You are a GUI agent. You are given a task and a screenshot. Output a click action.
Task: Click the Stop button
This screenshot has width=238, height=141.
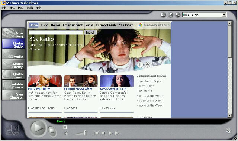(x=52, y=131)
